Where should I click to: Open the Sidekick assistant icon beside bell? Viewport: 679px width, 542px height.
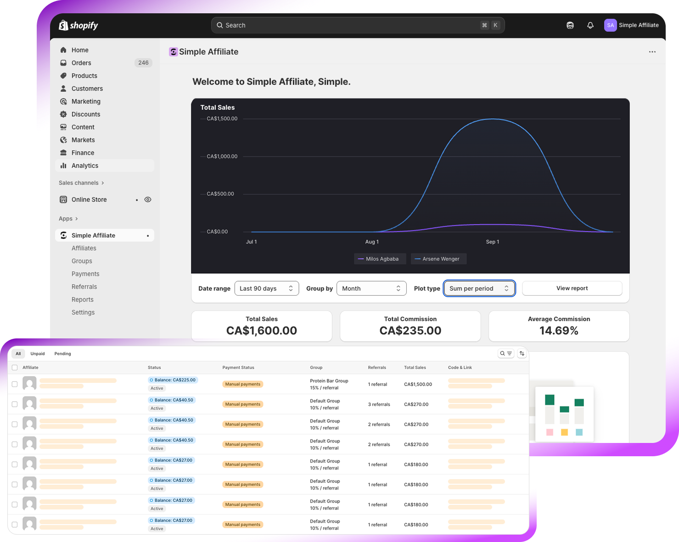570,25
